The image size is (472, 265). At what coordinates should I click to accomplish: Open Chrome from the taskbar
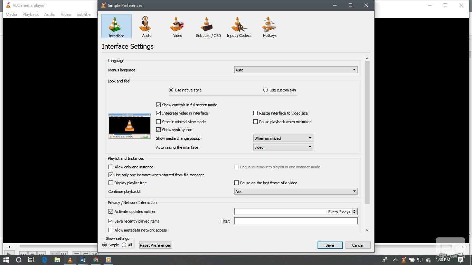click(x=96, y=260)
